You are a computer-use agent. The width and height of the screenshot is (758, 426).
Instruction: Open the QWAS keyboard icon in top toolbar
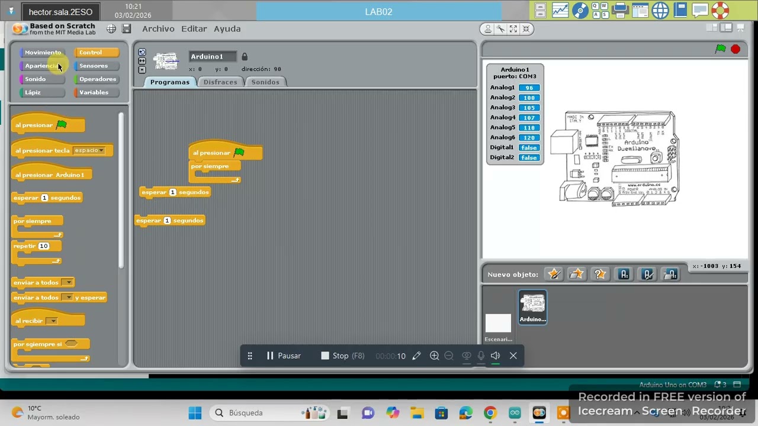(x=600, y=11)
